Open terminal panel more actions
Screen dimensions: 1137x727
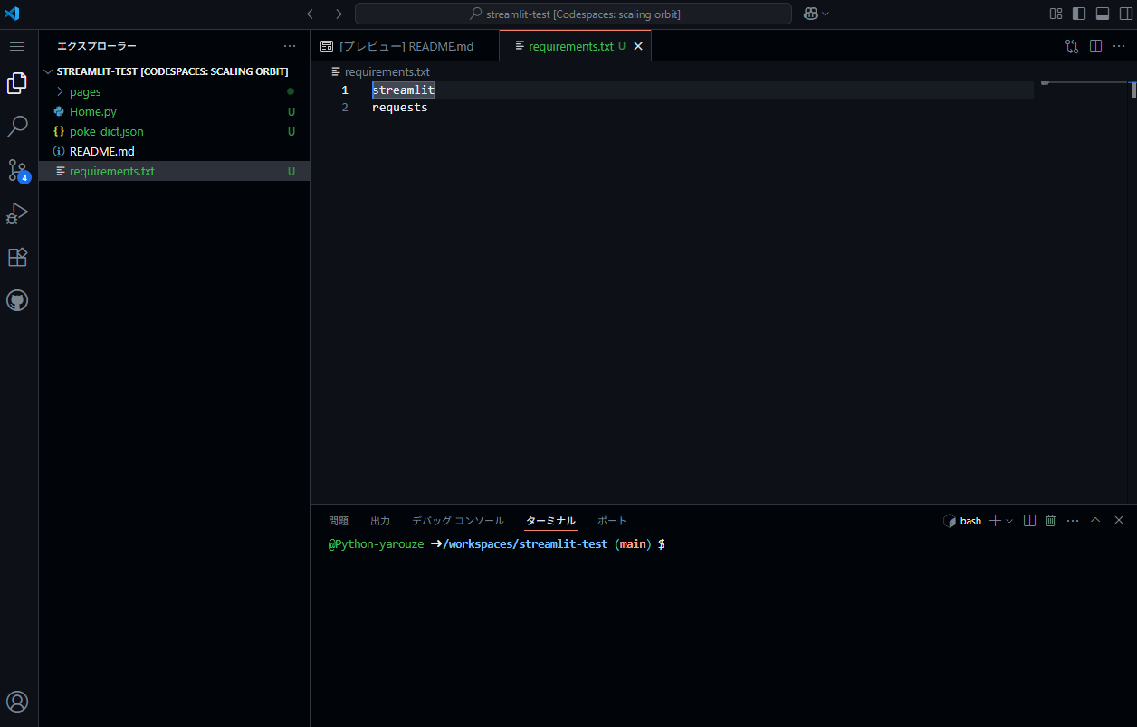click(1073, 521)
